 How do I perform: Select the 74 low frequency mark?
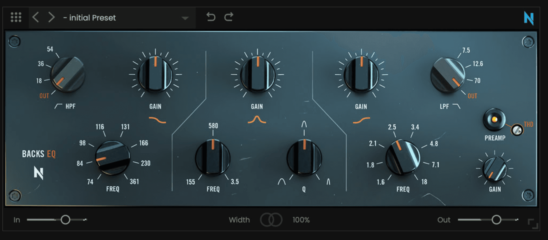click(x=90, y=182)
